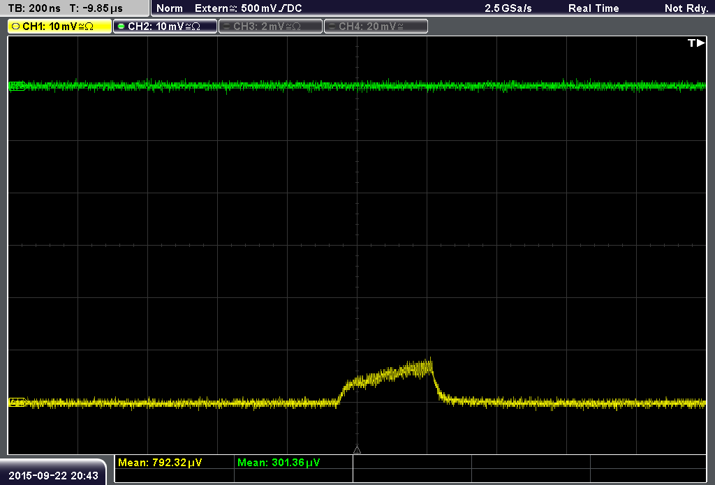The image size is (715, 485).
Task: Click the CH2 green ground level marker
Action: pyautogui.click(x=17, y=86)
